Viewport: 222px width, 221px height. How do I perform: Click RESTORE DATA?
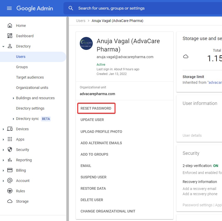pos(93,188)
